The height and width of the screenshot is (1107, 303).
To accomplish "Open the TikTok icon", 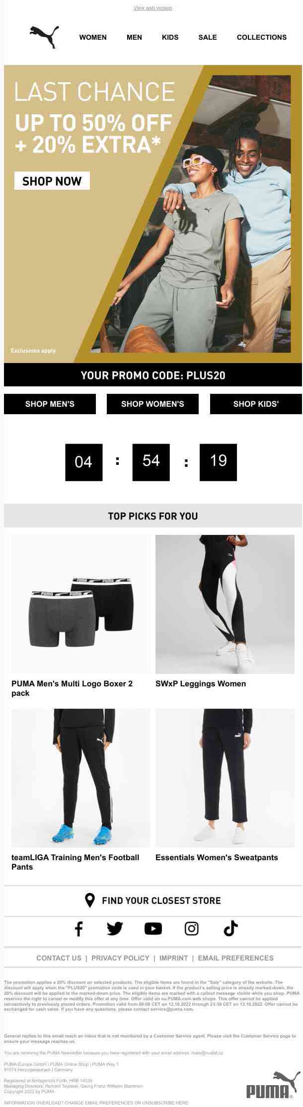I will tap(230, 928).
